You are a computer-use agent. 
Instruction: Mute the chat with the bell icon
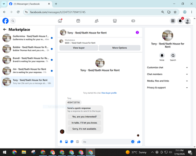coord(162,55)
